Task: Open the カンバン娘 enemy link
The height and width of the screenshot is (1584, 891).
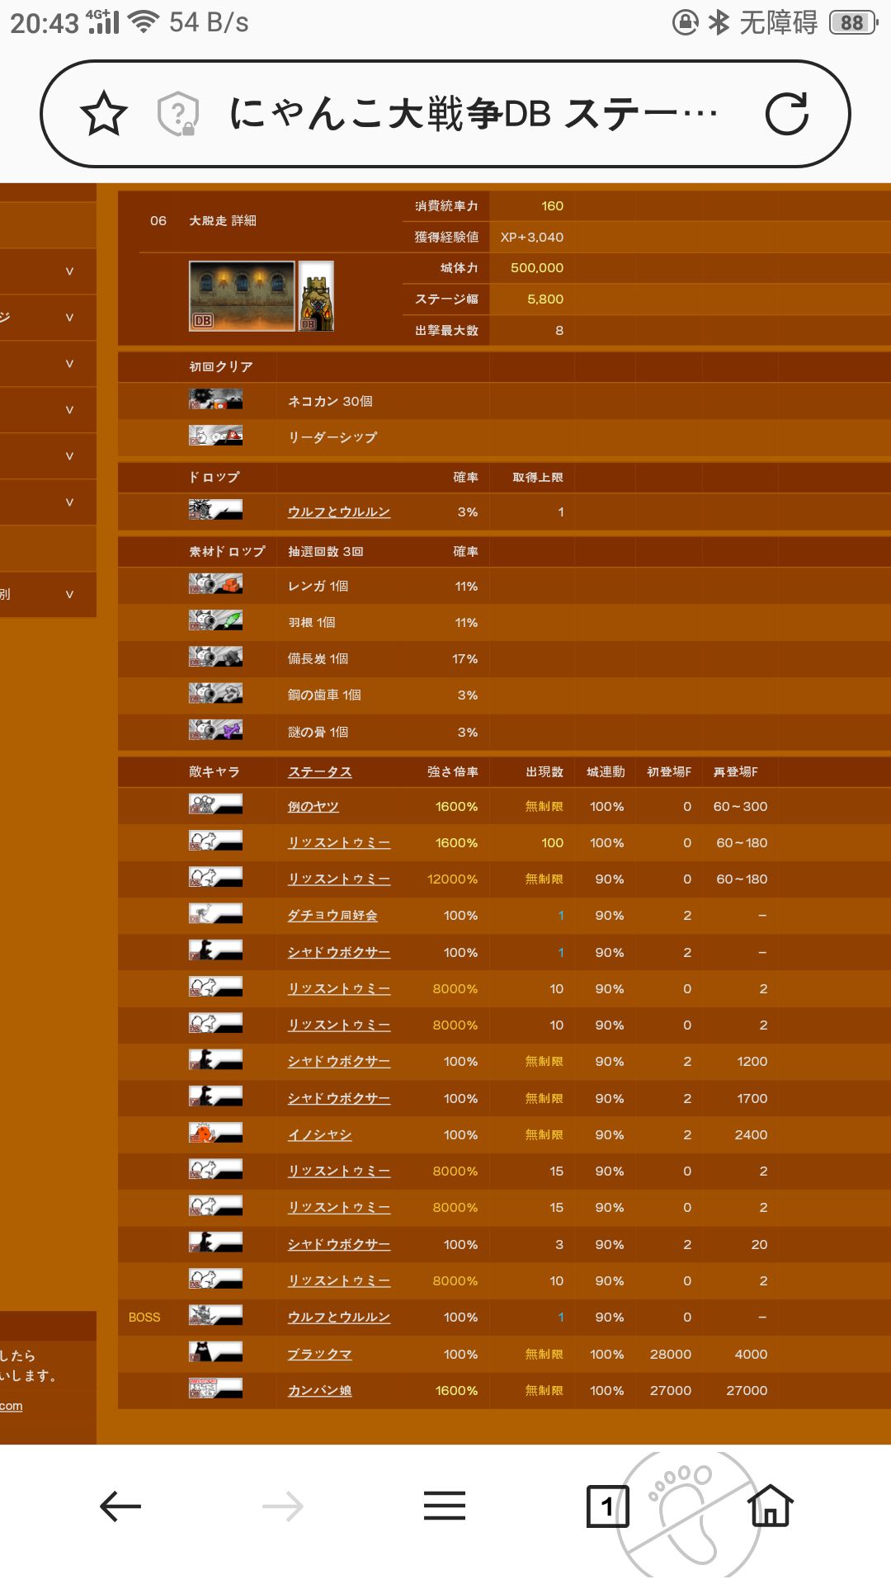Action: point(319,1391)
